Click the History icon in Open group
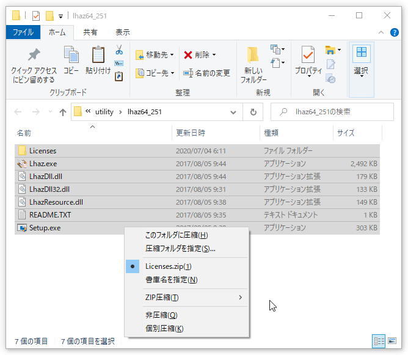The image size is (408, 355). pos(330,78)
